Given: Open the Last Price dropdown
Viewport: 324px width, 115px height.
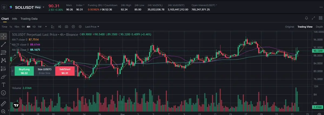Looking at the screenshot, I should tap(92, 27).
